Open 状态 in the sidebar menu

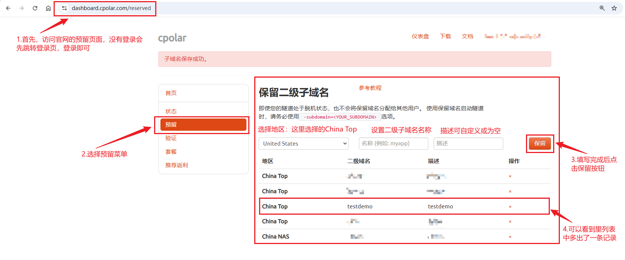[x=171, y=111]
